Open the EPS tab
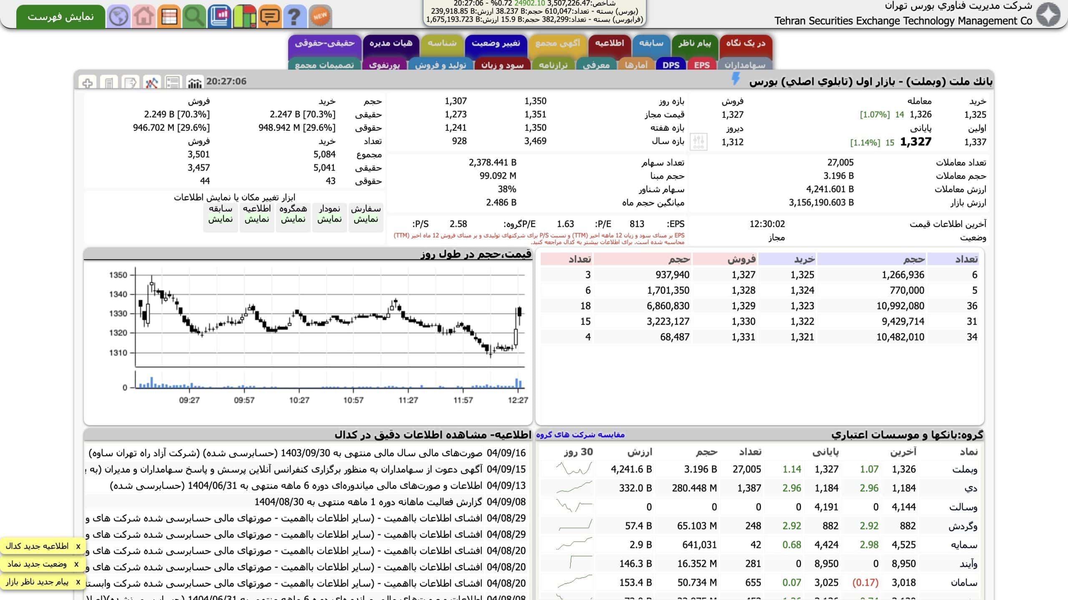This screenshot has width=1068, height=600. pos(702,65)
